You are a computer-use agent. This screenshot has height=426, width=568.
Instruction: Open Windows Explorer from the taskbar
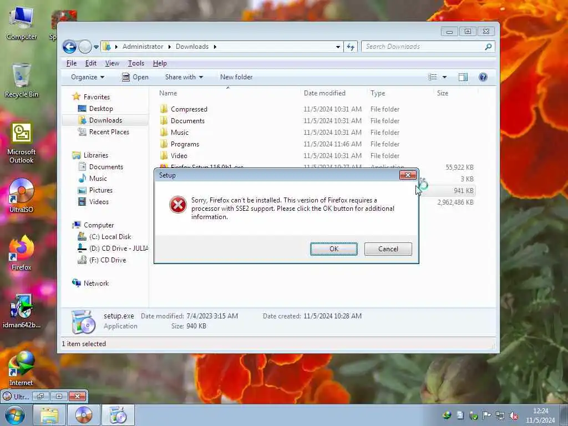[49, 415]
